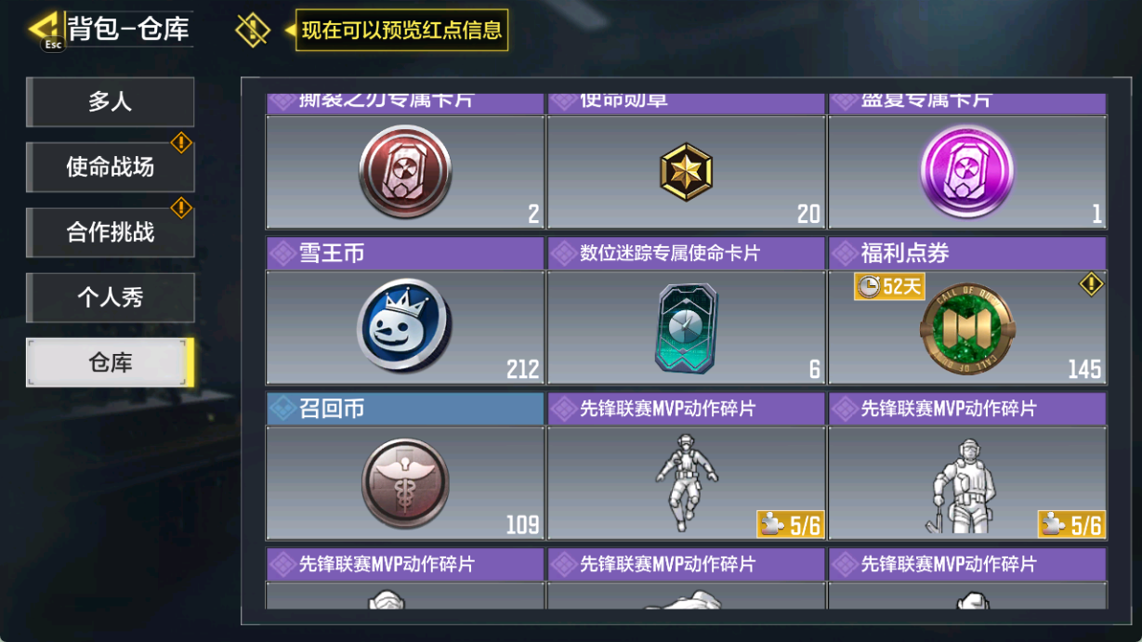This screenshot has width=1142, height=642.
Task: Click the warning diamond icon beside preview notice
Action: tap(252, 30)
